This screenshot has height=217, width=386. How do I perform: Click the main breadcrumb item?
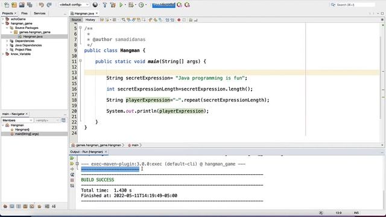(134, 145)
